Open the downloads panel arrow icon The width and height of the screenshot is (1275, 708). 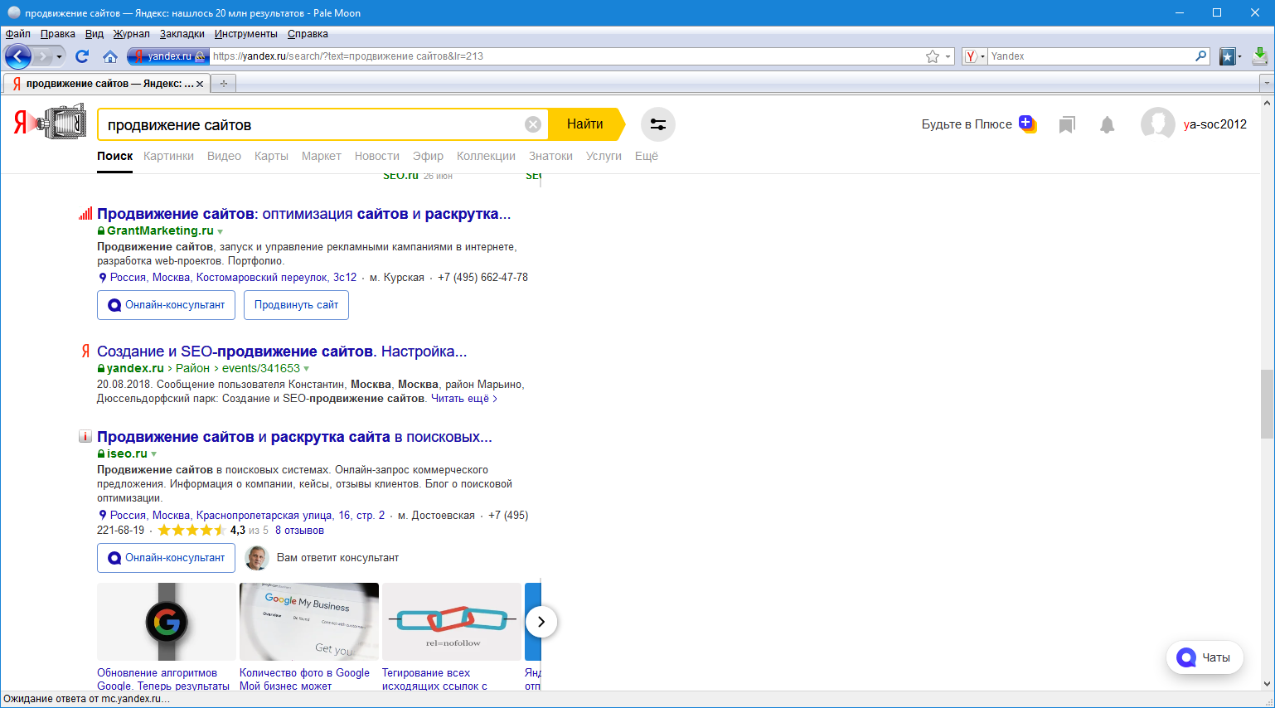(1260, 56)
